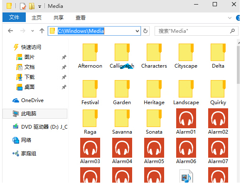Image resolution: width=241 pixels, height=183 pixels.
Task: Select the Alarm04 audio file
Action: pyautogui.click(x=122, y=151)
